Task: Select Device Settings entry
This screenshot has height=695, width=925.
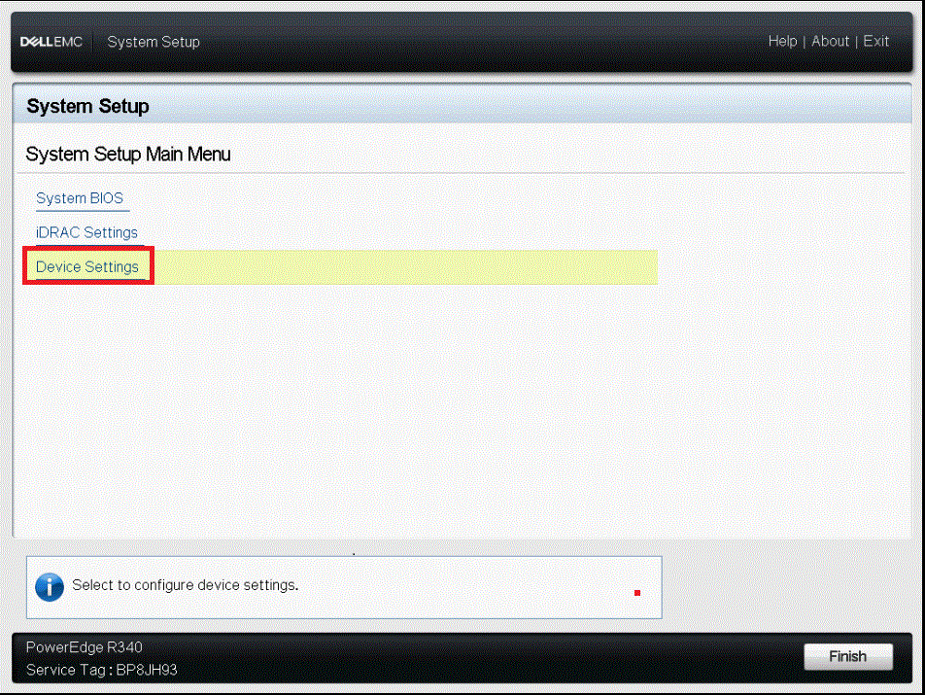Action: tap(87, 266)
